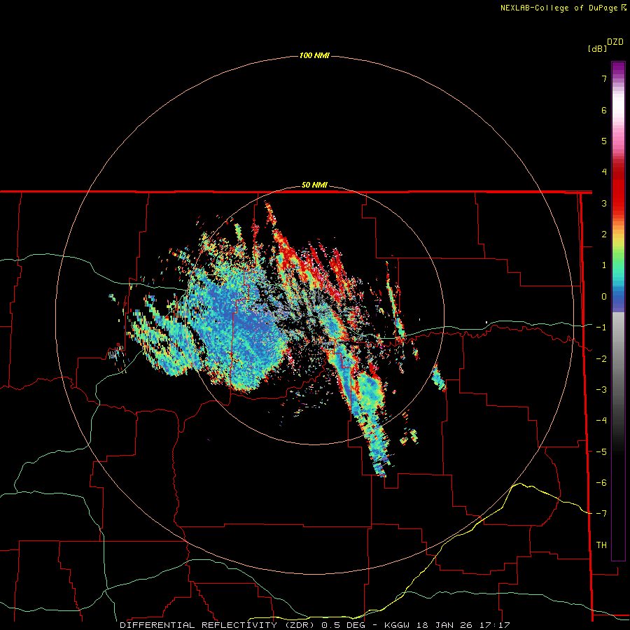Click the 0.5 DEG elevation label
Screen dimensions: 630x630
pyautogui.click(x=343, y=625)
